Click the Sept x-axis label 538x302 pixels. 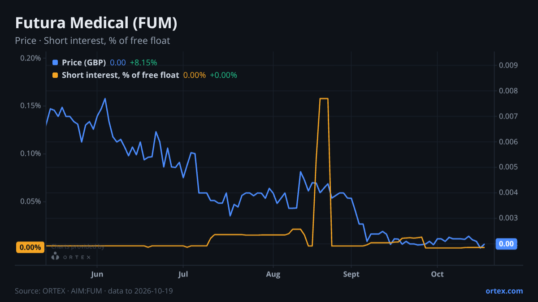point(351,274)
